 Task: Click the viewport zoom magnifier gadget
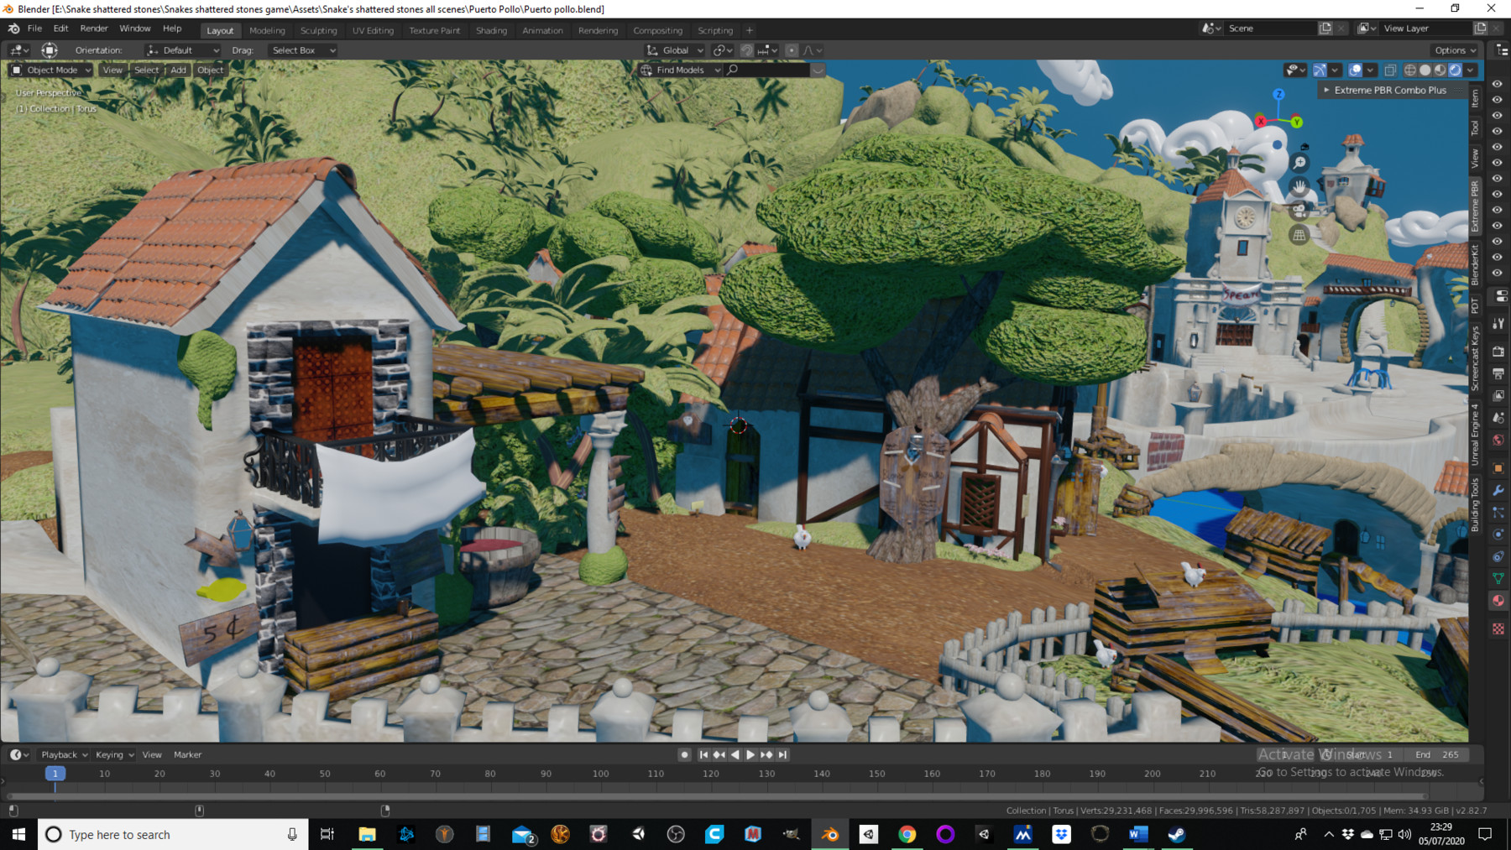pos(1299,163)
